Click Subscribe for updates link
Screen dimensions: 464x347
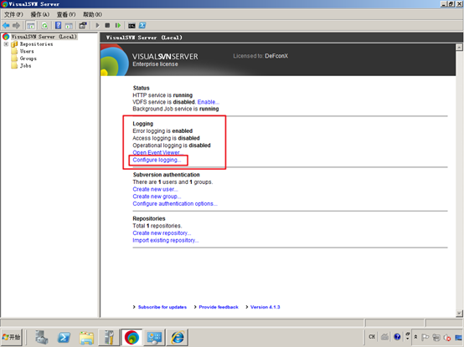click(162, 307)
